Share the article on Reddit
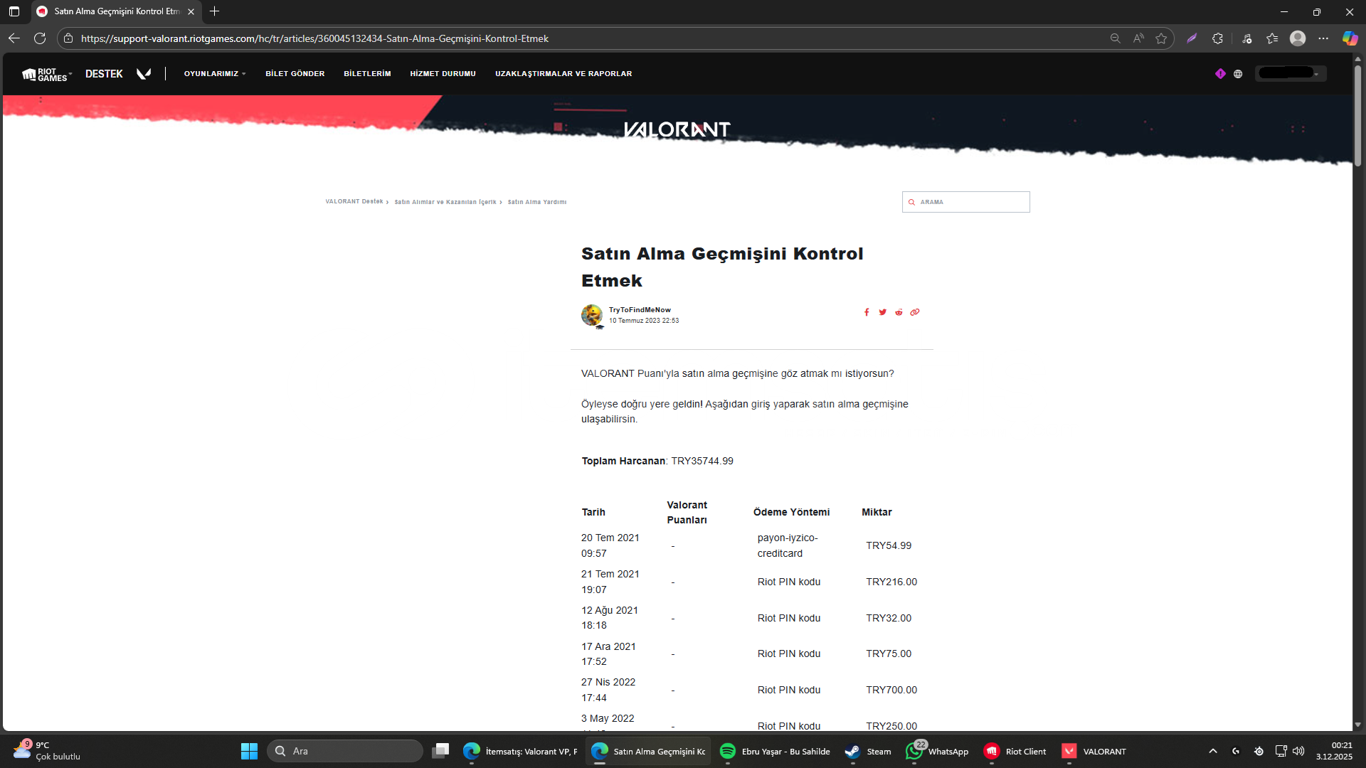This screenshot has height=768, width=1366. [899, 312]
